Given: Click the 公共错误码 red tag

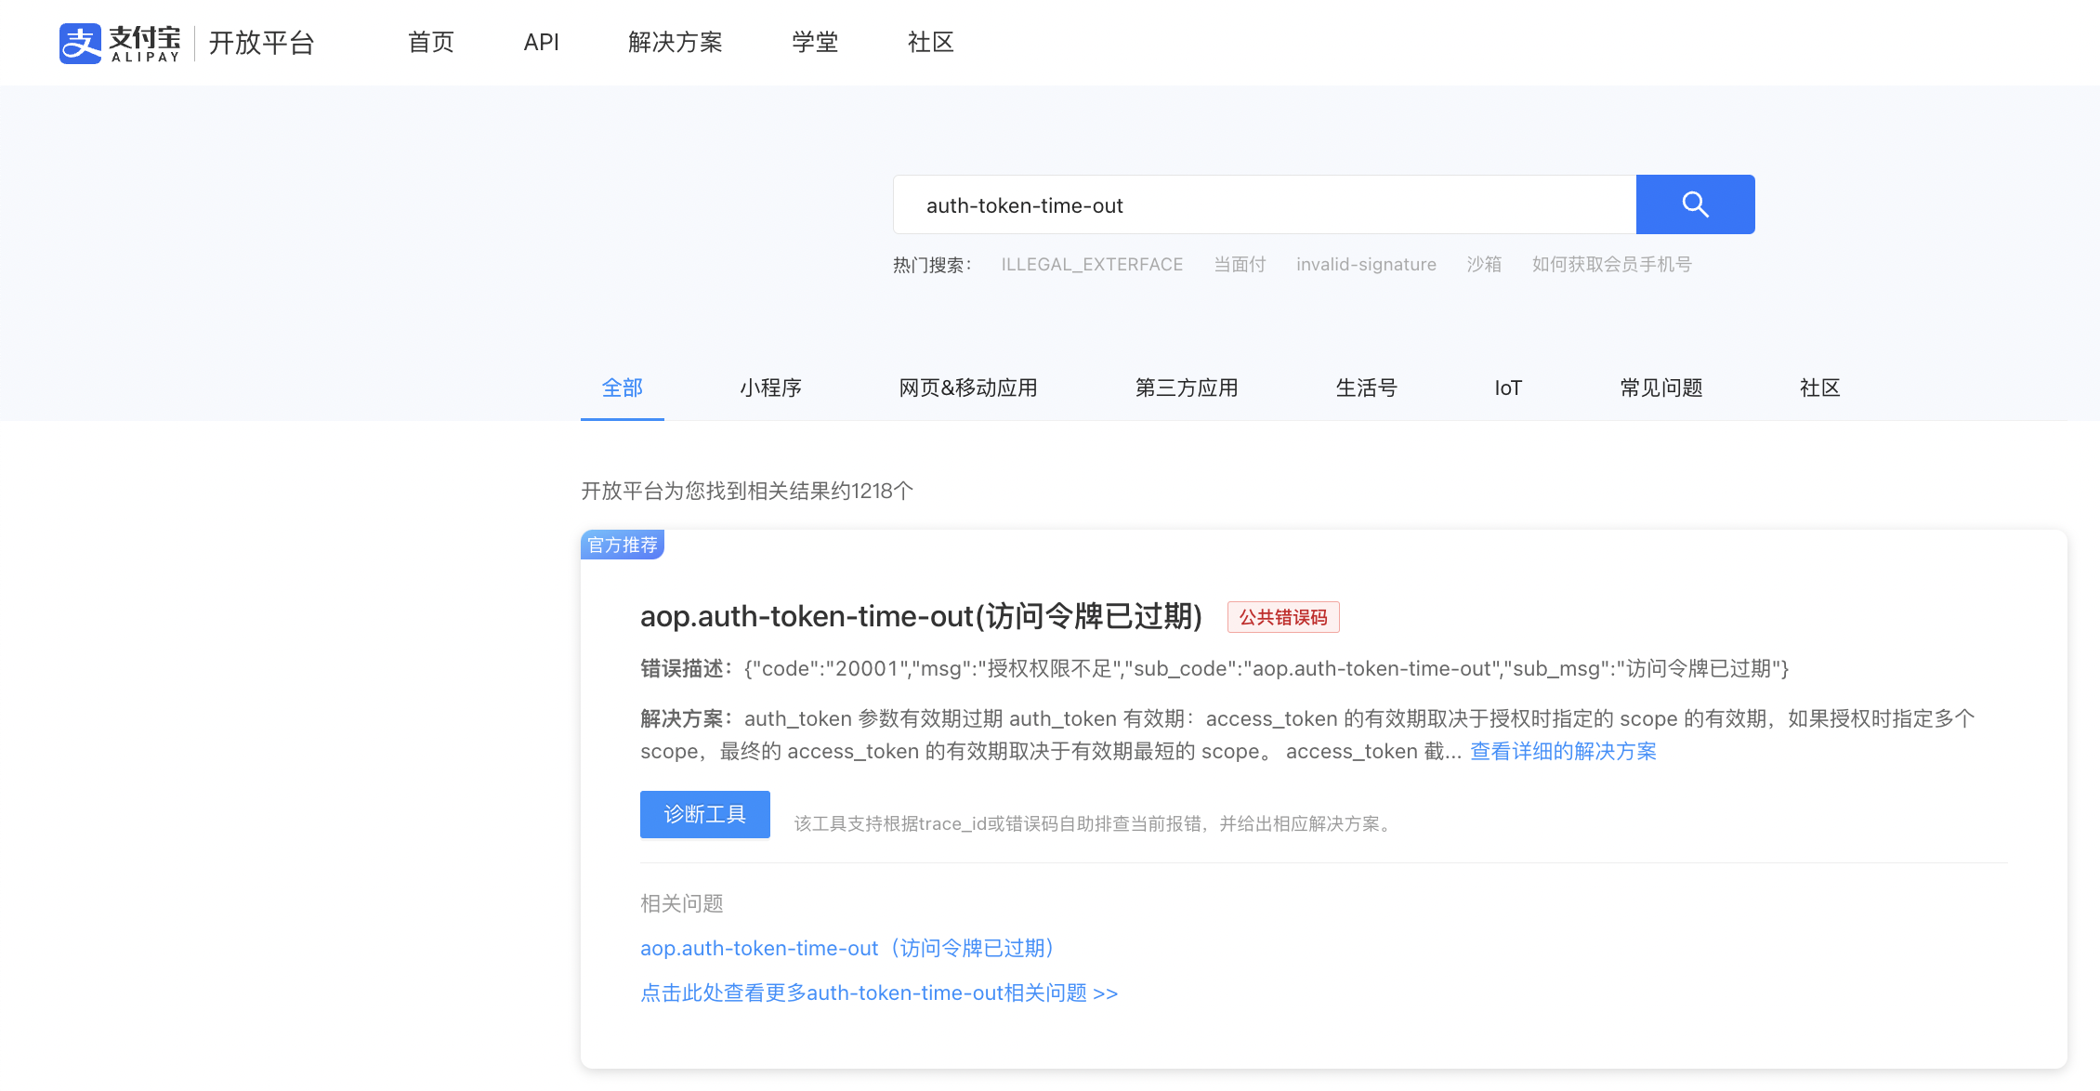Looking at the screenshot, I should (1283, 617).
